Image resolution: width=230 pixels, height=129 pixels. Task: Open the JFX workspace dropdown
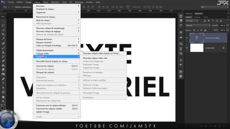[215, 7]
